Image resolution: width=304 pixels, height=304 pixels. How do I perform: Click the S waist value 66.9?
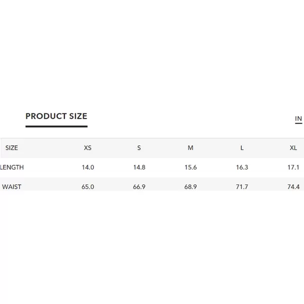(139, 187)
